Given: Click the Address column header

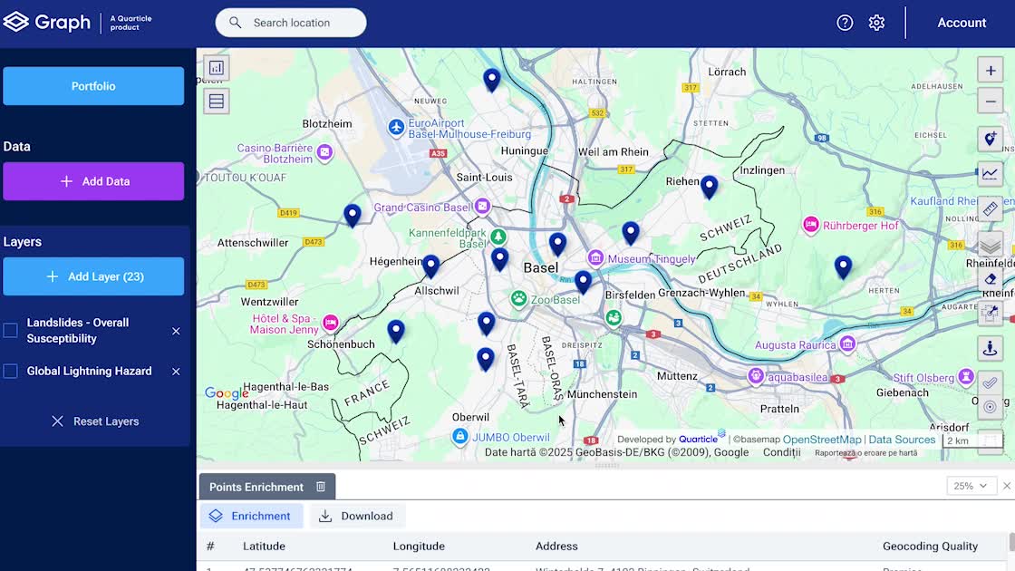Looking at the screenshot, I should tap(556, 546).
